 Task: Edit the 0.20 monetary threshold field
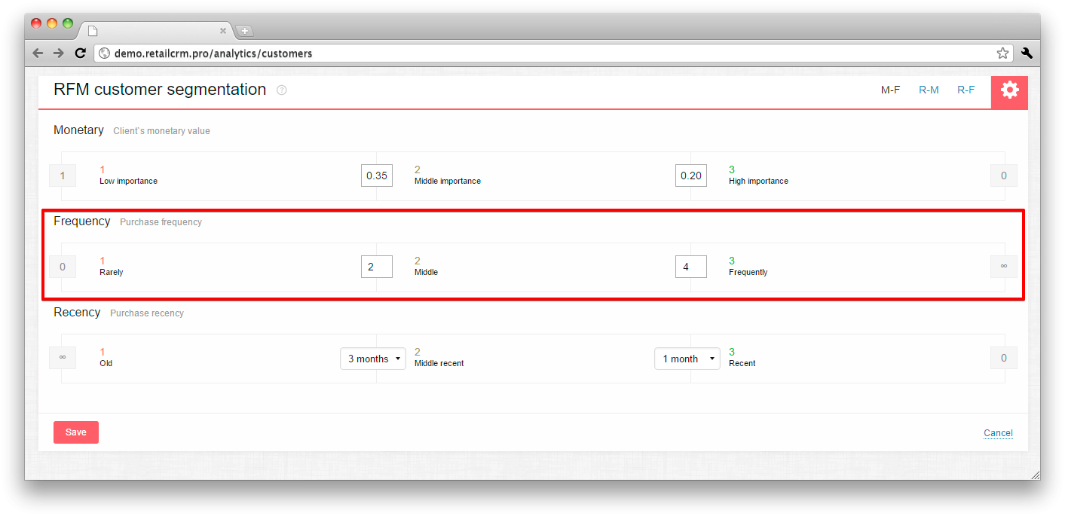(x=691, y=176)
